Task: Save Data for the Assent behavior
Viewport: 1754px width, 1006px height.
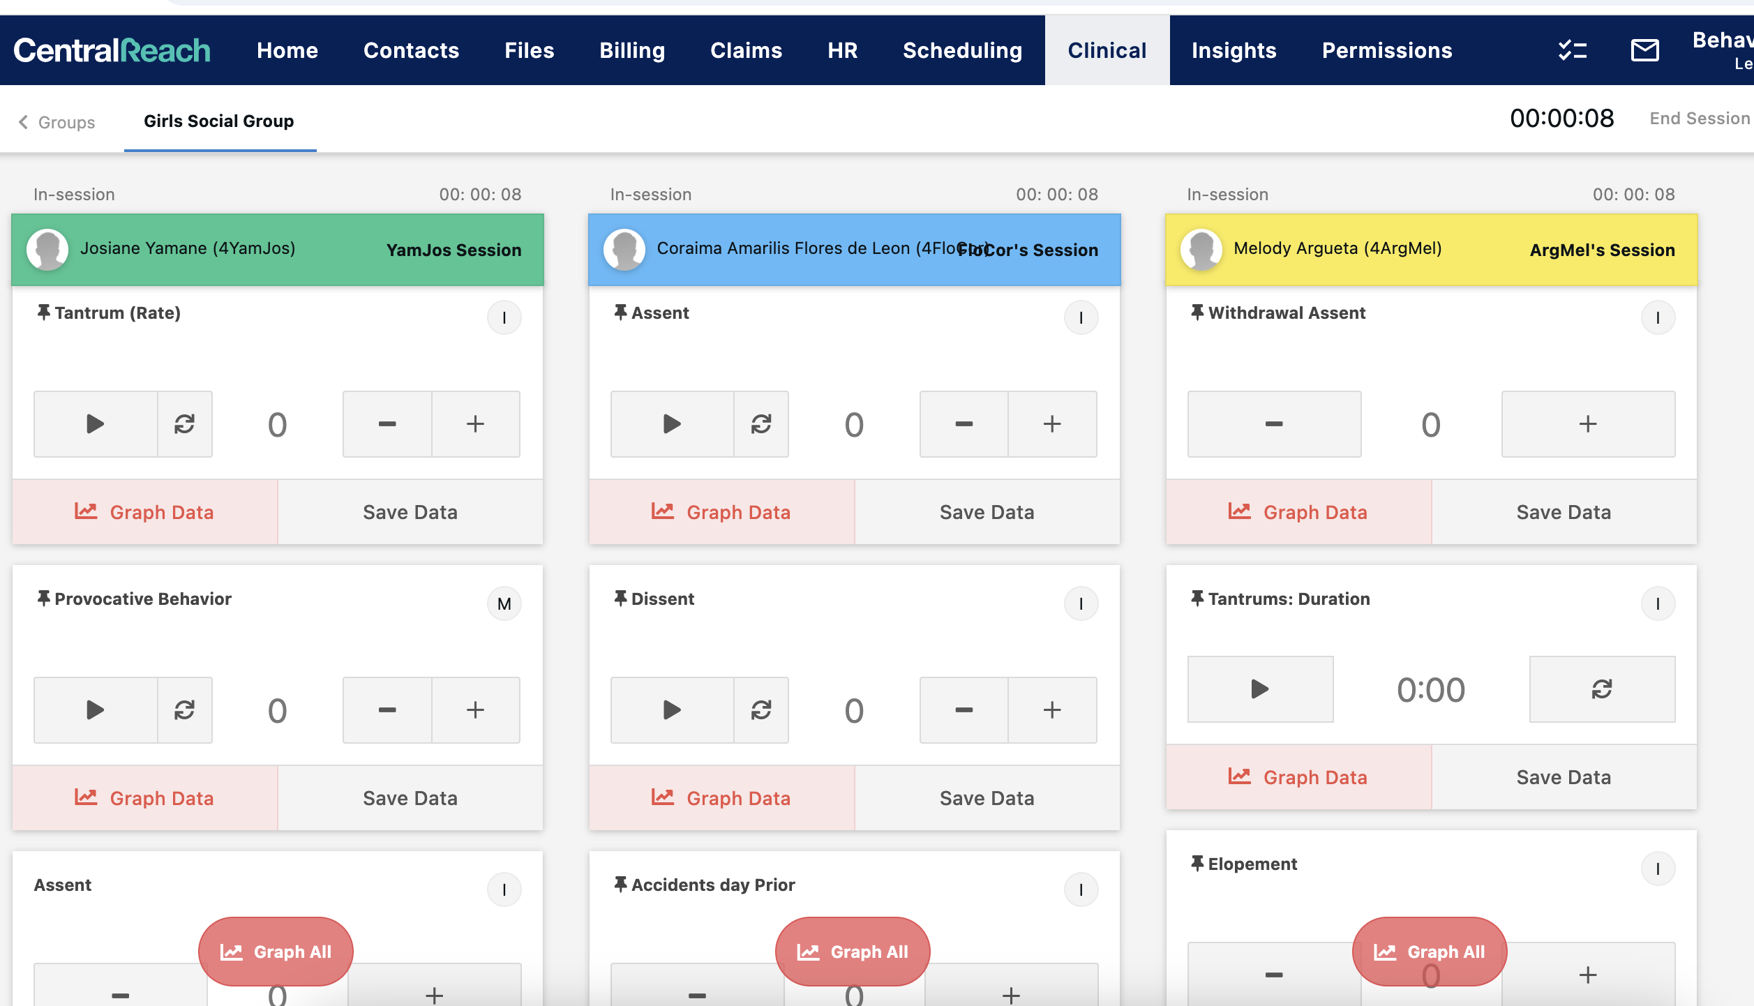Action: (987, 512)
